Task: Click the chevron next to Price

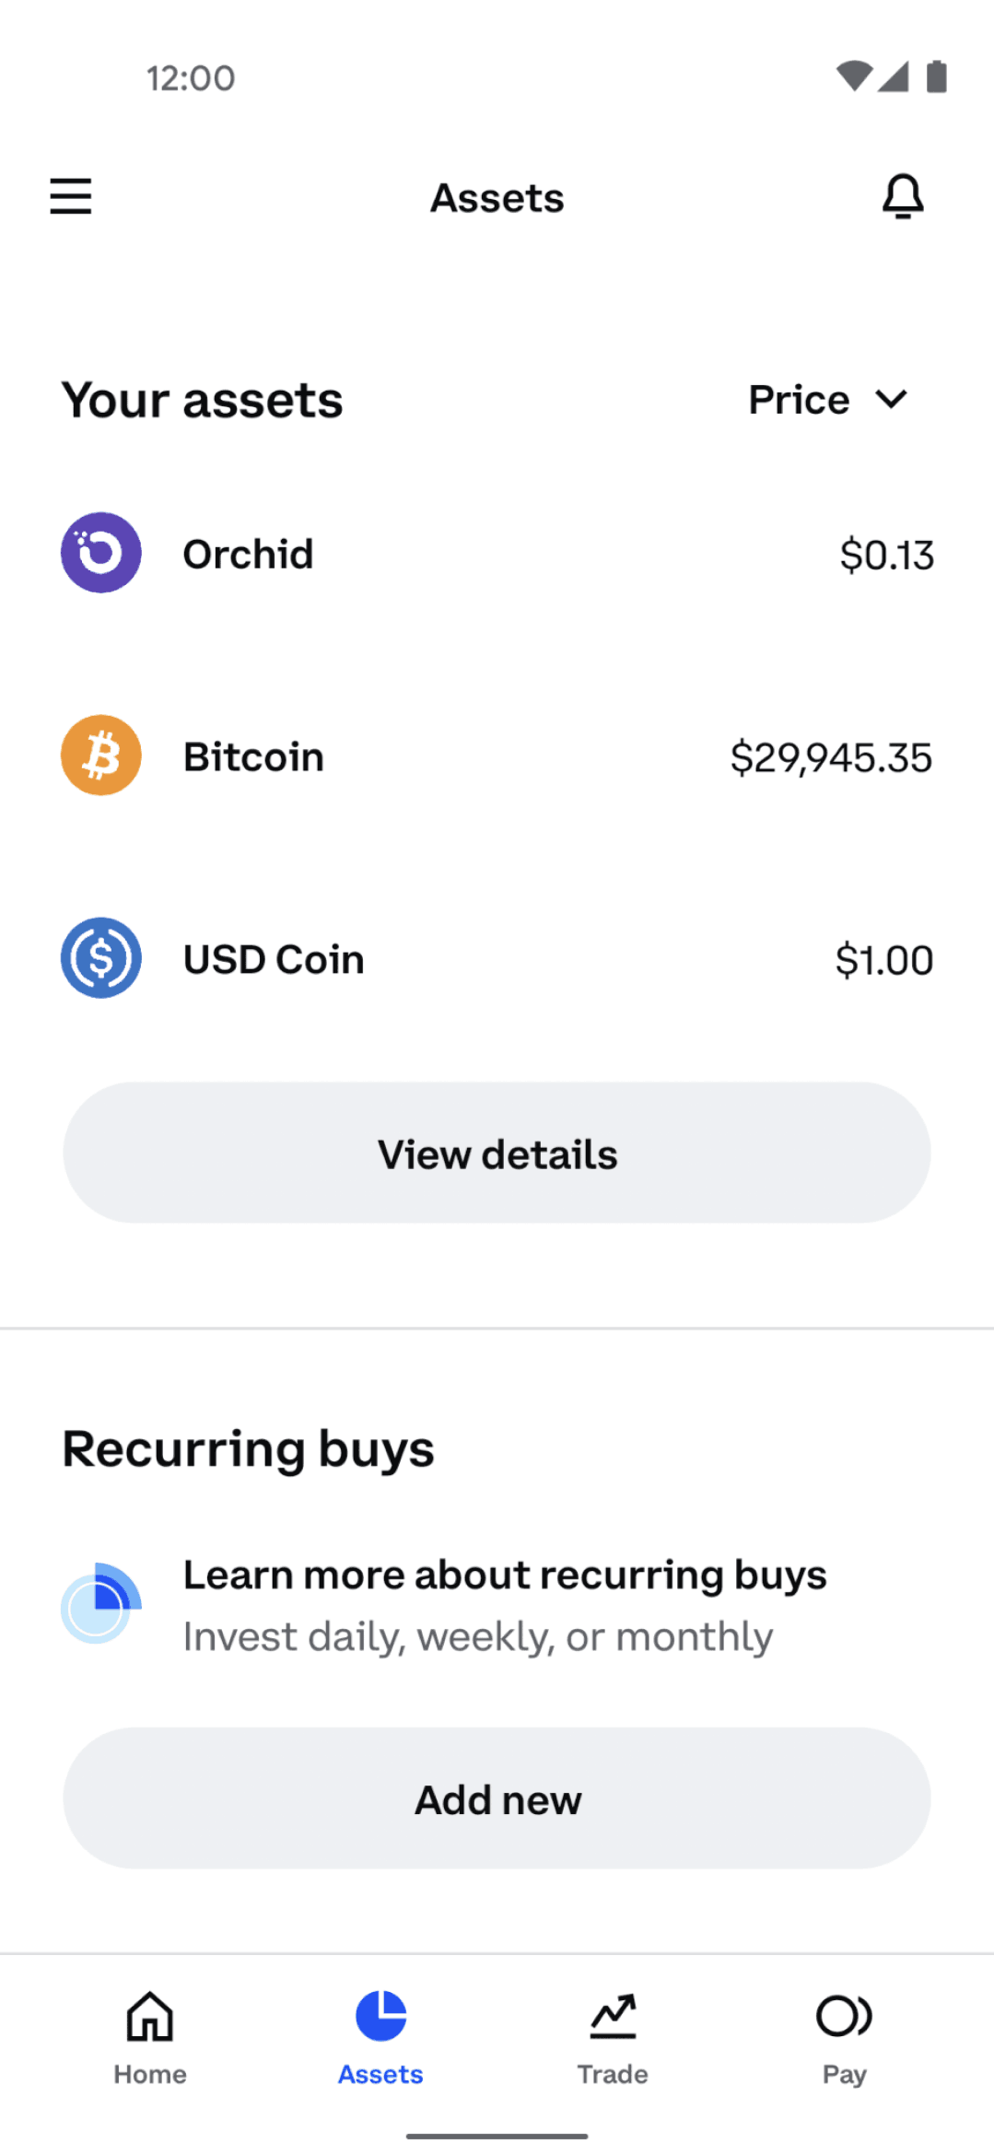Action: pos(892,400)
